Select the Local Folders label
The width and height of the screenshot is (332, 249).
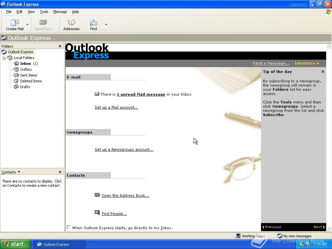(24, 58)
